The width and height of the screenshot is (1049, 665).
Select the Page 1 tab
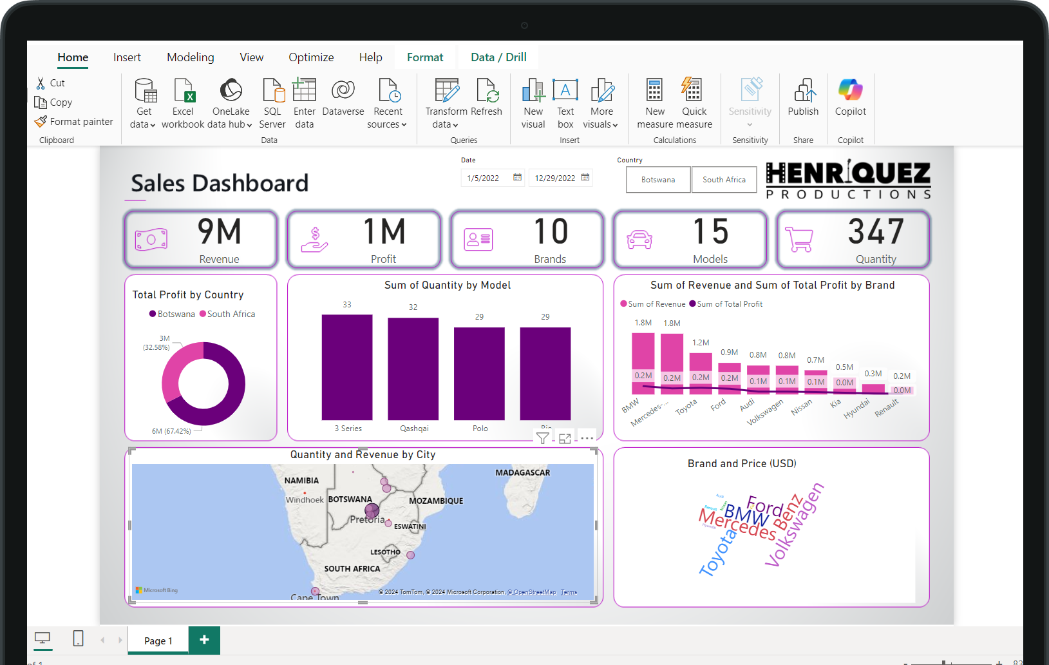(158, 641)
